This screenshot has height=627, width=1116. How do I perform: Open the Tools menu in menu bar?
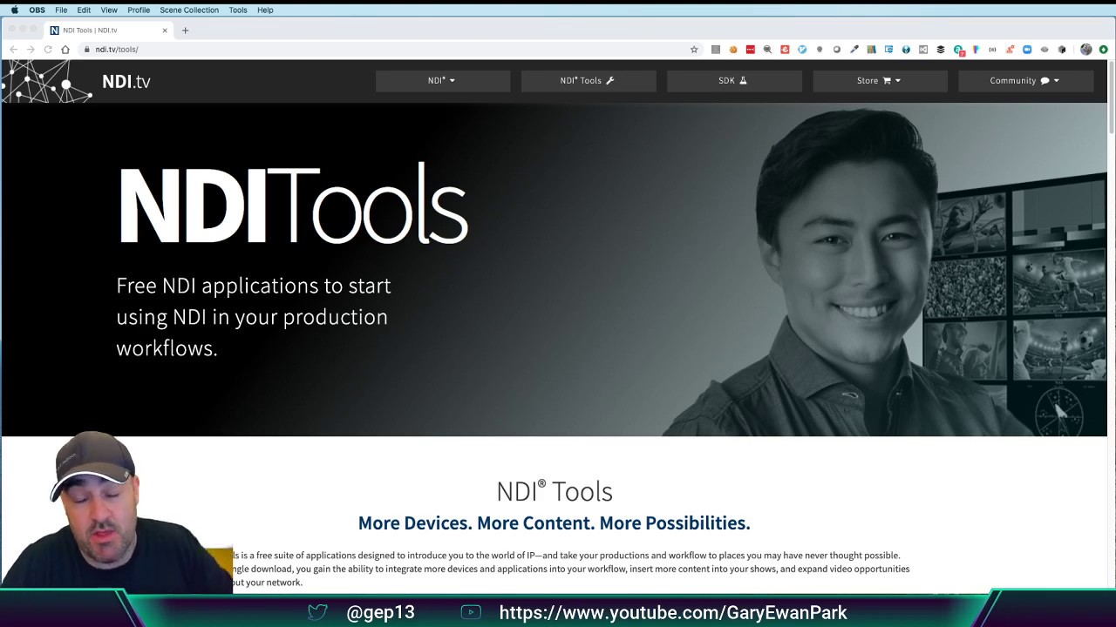pyautogui.click(x=238, y=10)
